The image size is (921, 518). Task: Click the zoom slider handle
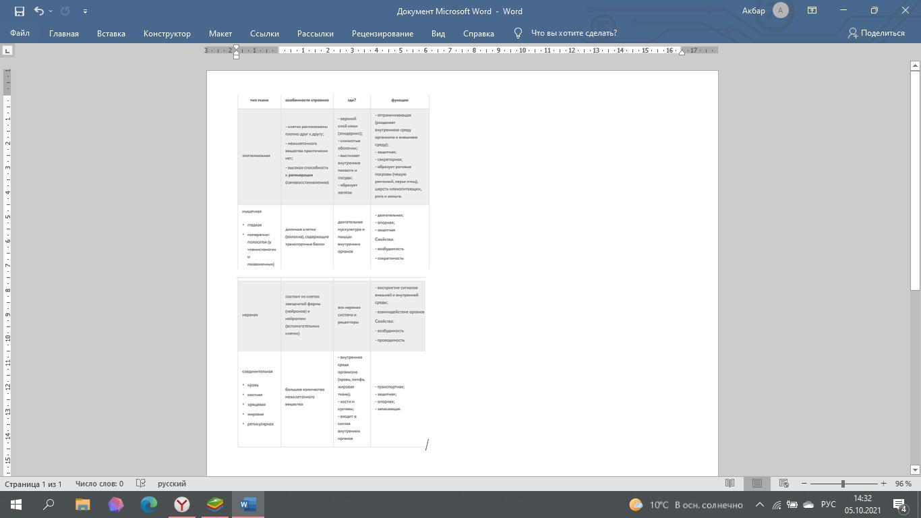pos(843,484)
